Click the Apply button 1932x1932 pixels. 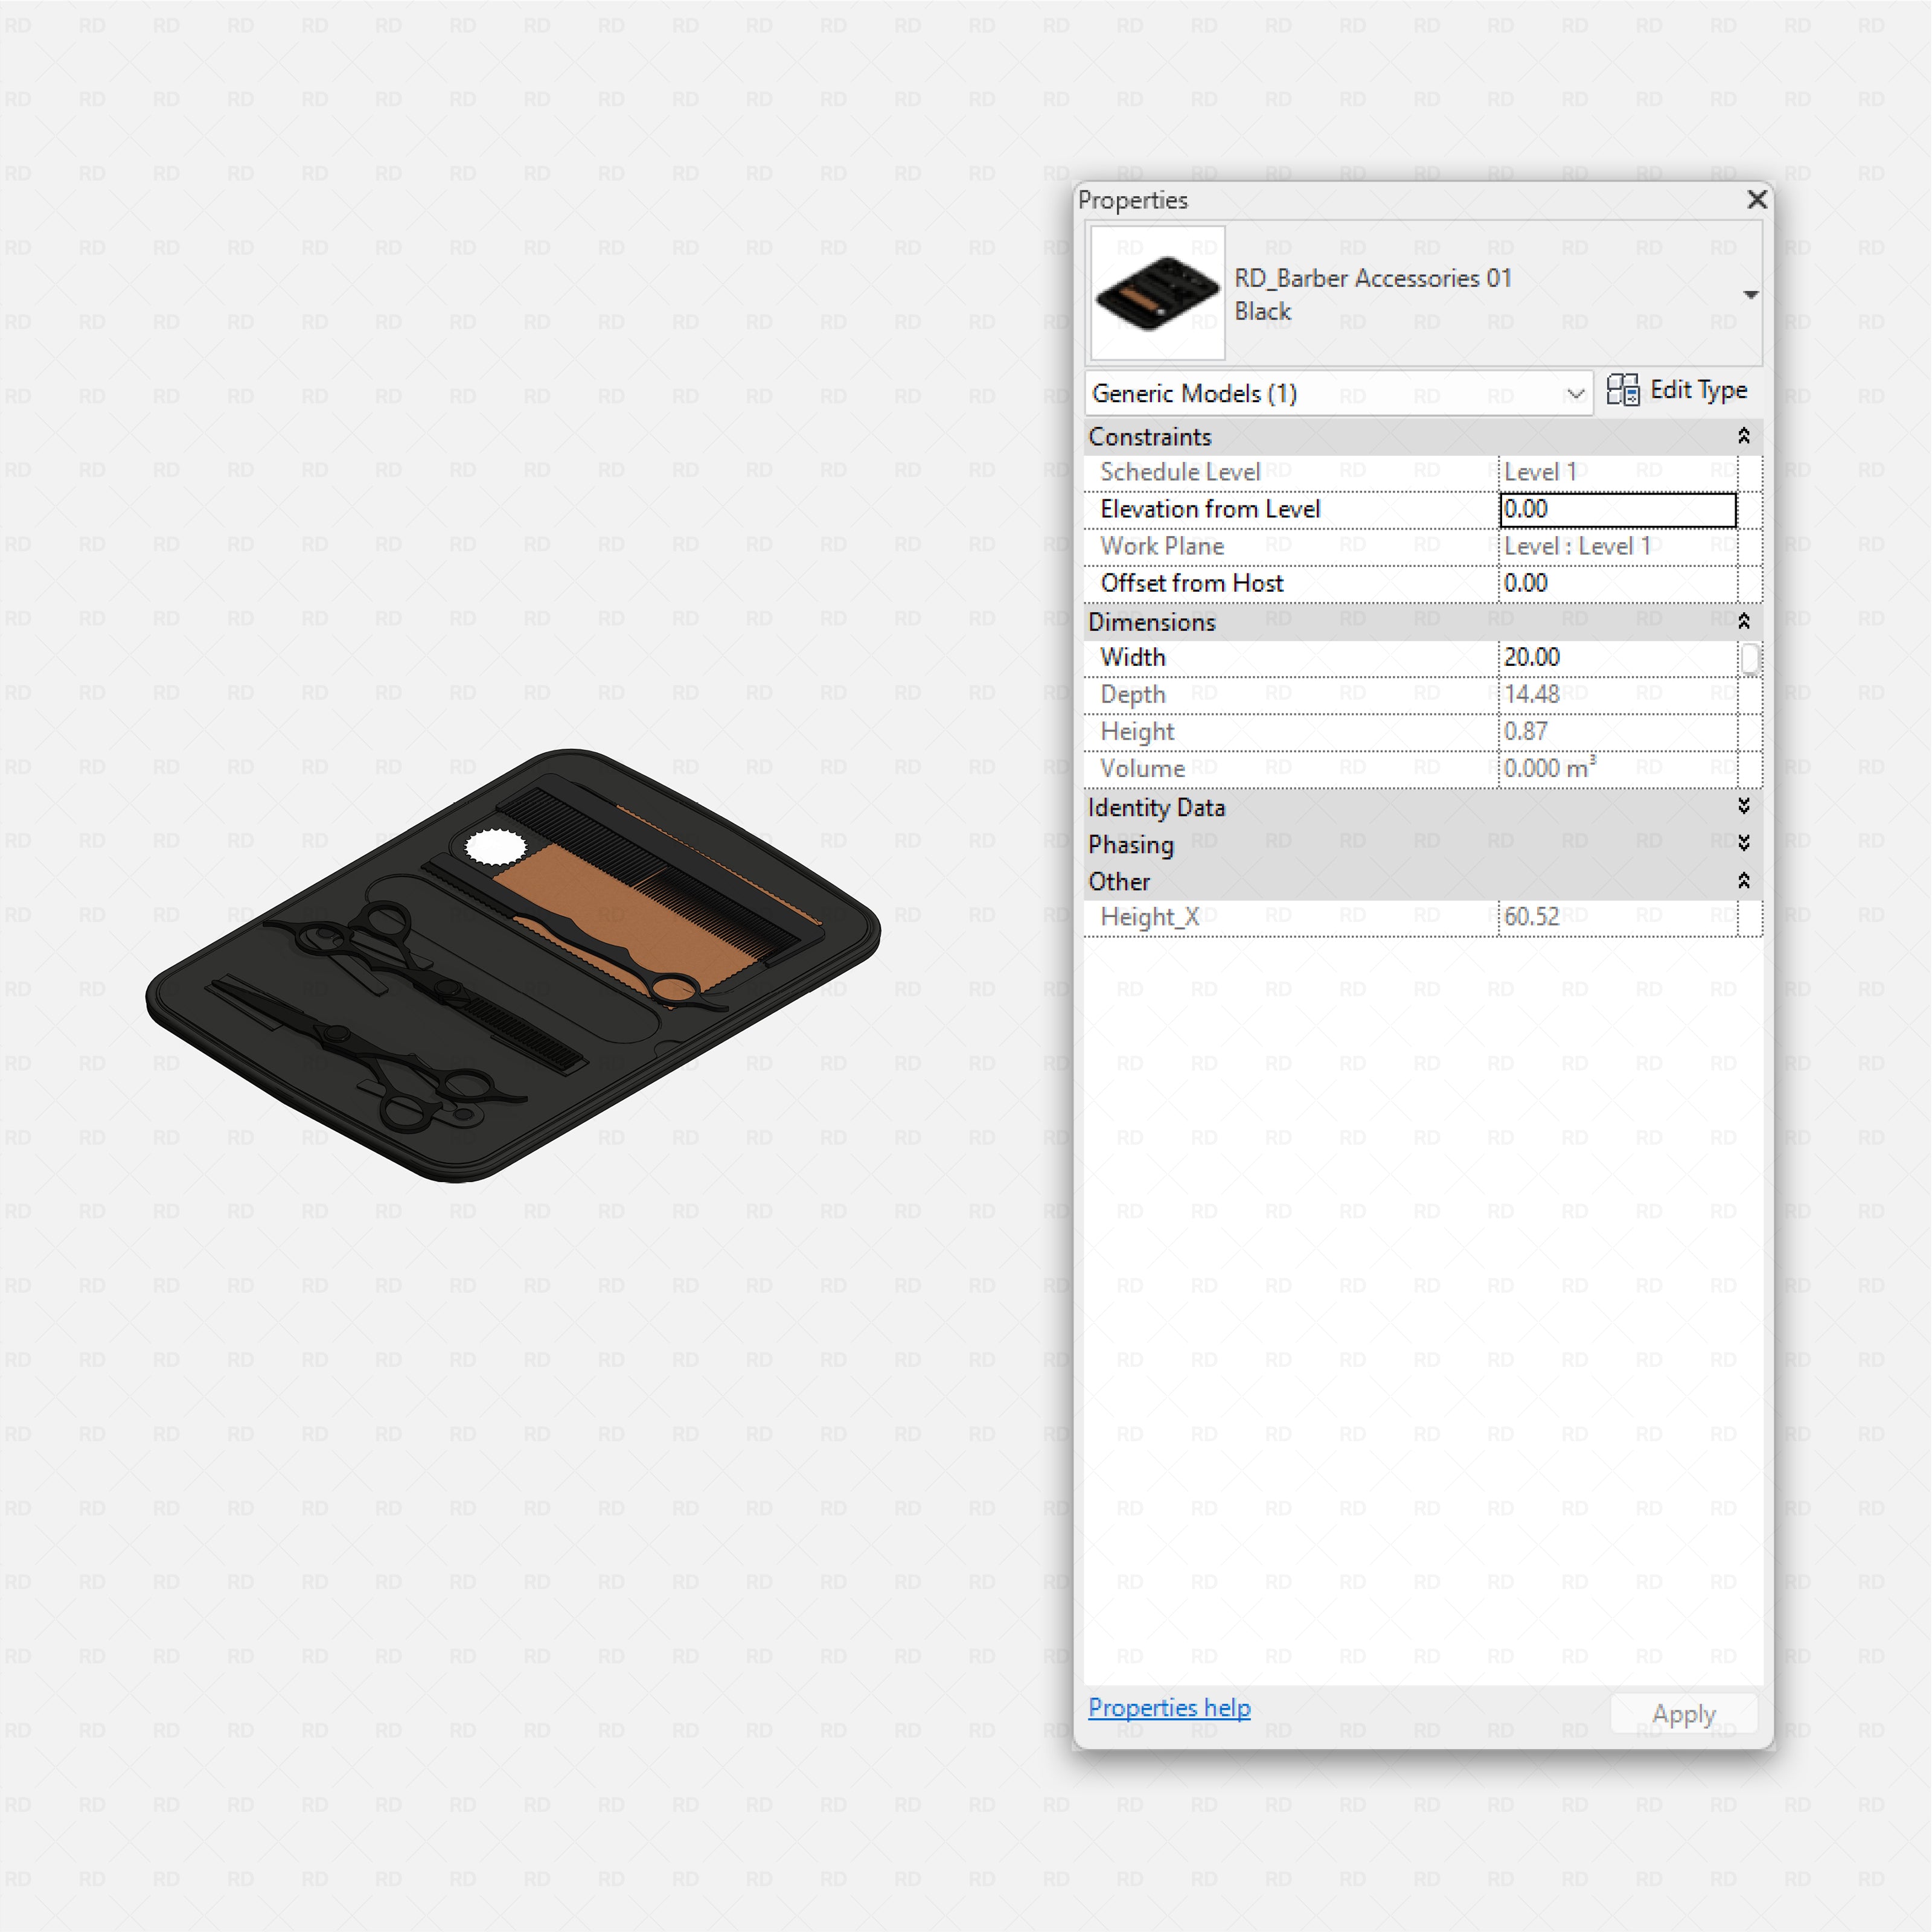pyautogui.click(x=1683, y=1713)
